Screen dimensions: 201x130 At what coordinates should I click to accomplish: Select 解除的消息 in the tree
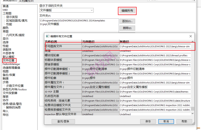pyautogui.click(x=13, y=107)
